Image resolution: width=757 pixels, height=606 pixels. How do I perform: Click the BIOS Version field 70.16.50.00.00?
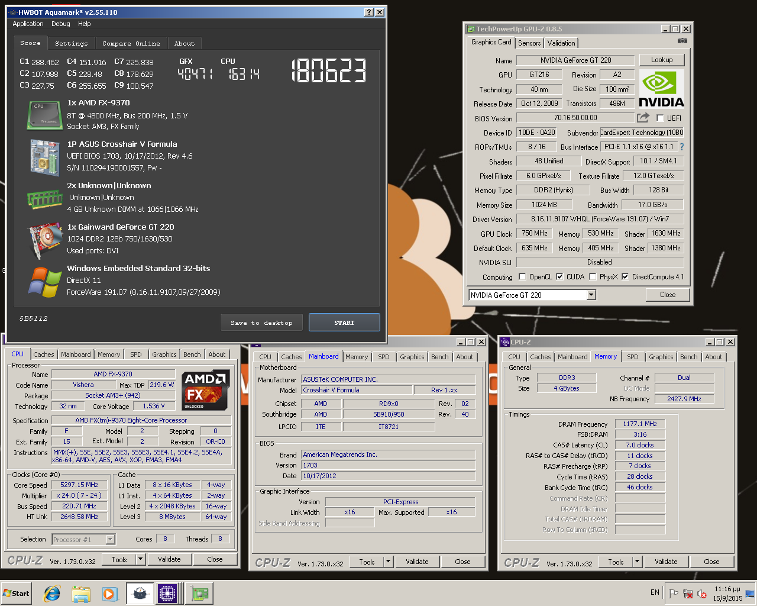[x=575, y=118]
